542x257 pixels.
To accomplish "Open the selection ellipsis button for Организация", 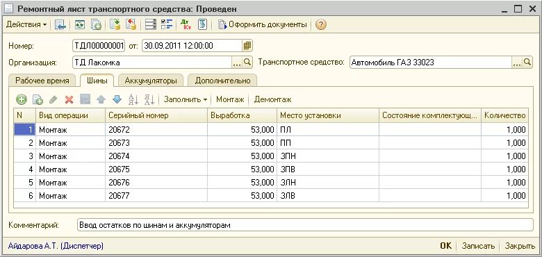I will (x=237, y=63).
